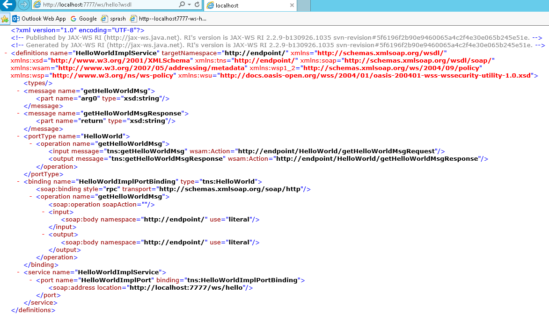Close the localhost tab

(292, 6)
